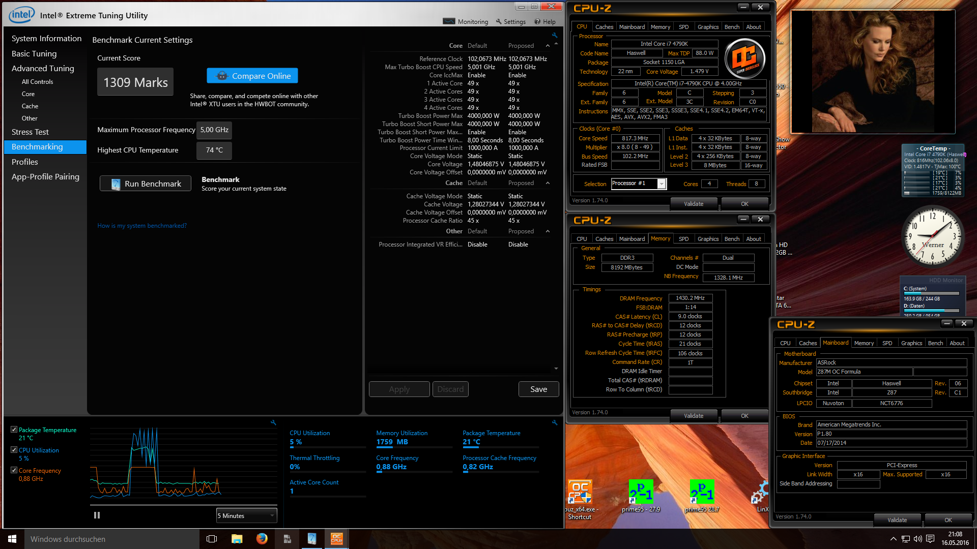Toggle the CPU Utilization graph checkbox
The image size is (977, 549).
(14, 450)
